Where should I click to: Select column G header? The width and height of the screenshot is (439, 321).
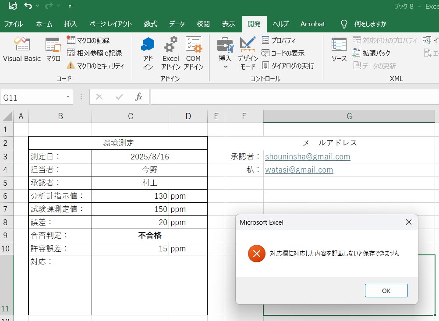point(349,116)
